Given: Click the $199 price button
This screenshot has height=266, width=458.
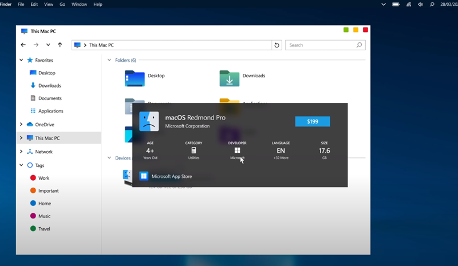Looking at the screenshot, I should (312, 121).
